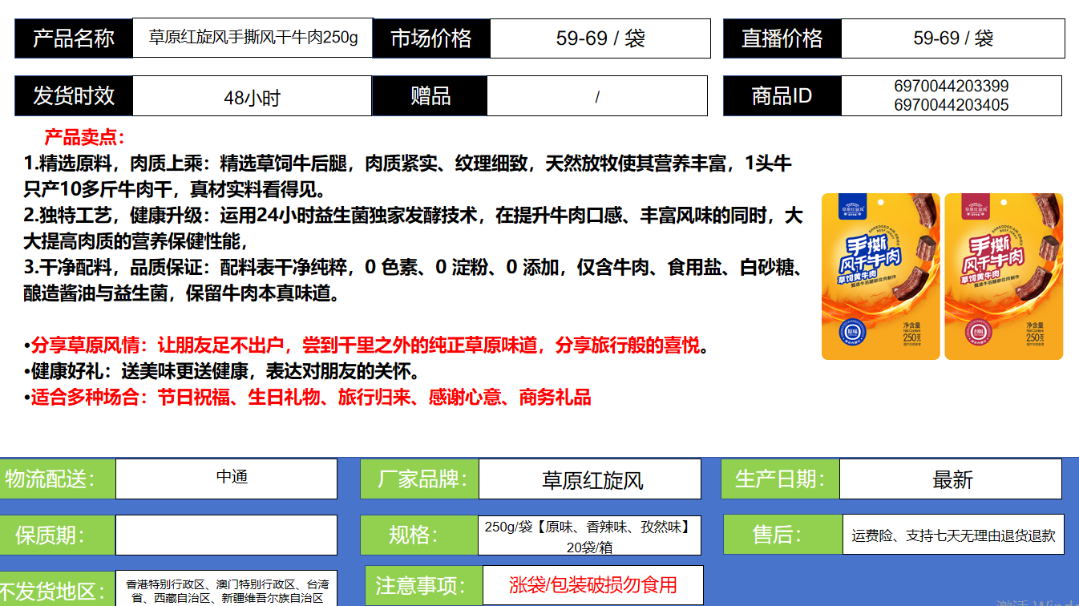This screenshot has width=1079, height=606.
Task: Click the 中通 logistics cell
Action: pos(226,479)
